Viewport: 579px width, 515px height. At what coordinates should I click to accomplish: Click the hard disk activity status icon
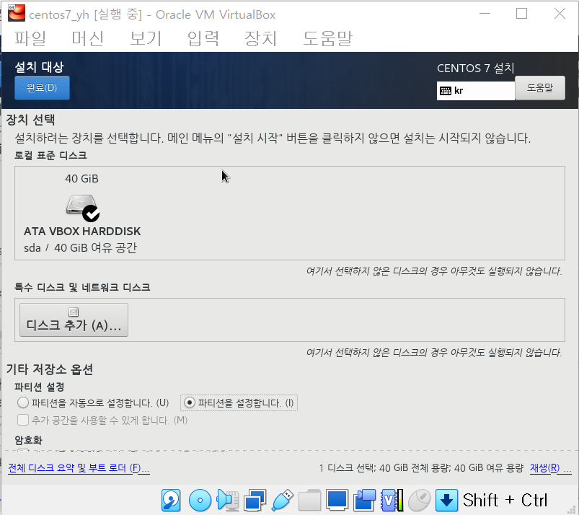[171, 501]
